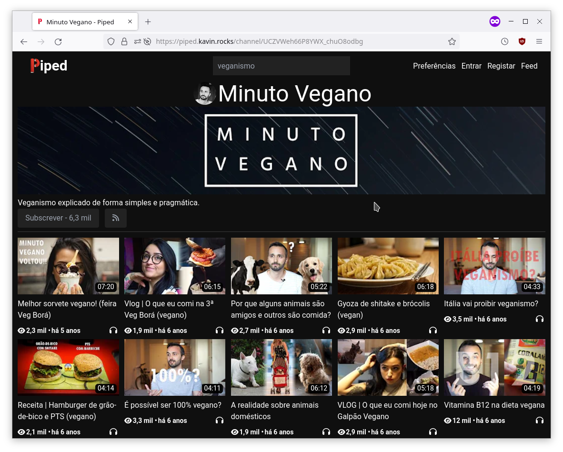This screenshot has height=452, width=563.
Task: Open the tracking protection shield icon
Action: [x=111, y=41]
